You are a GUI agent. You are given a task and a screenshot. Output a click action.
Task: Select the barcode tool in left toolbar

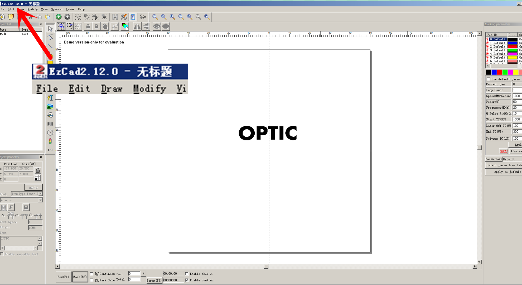[x=50, y=124]
